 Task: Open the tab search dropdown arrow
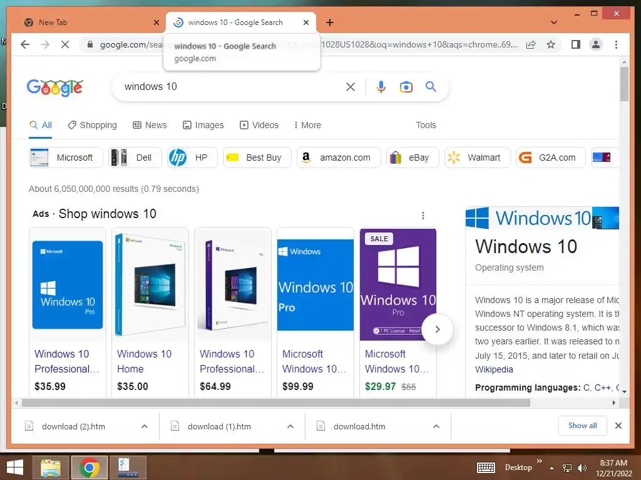coord(554,22)
